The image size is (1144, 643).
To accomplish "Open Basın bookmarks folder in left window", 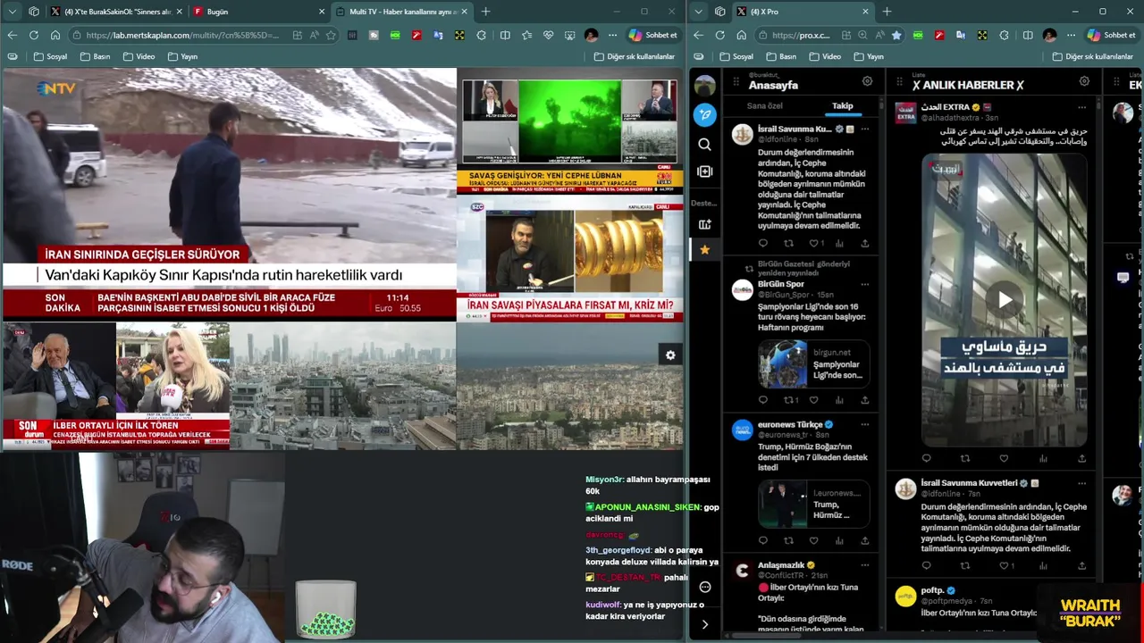I will (x=95, y=56).
